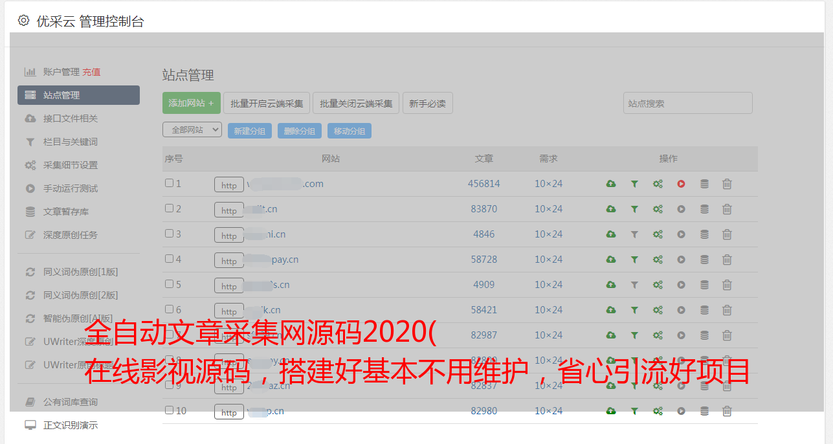Expand the 全部网站 group dropdown
The height and width of the screenshot is (444, 833).
192,130
